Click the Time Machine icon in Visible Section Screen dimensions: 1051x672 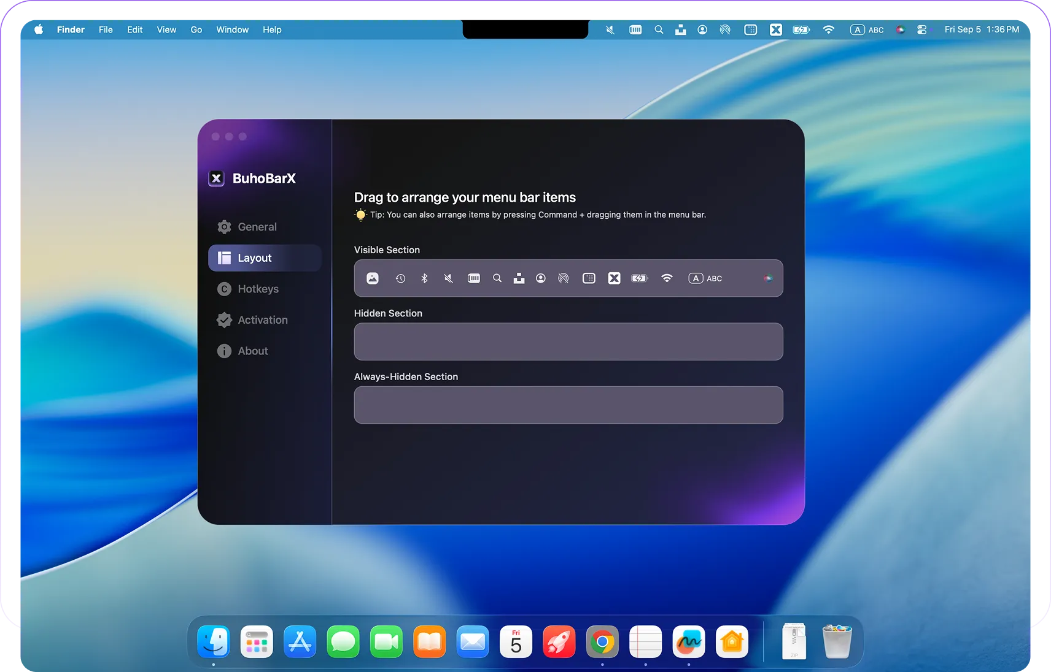tap(401, 278)
